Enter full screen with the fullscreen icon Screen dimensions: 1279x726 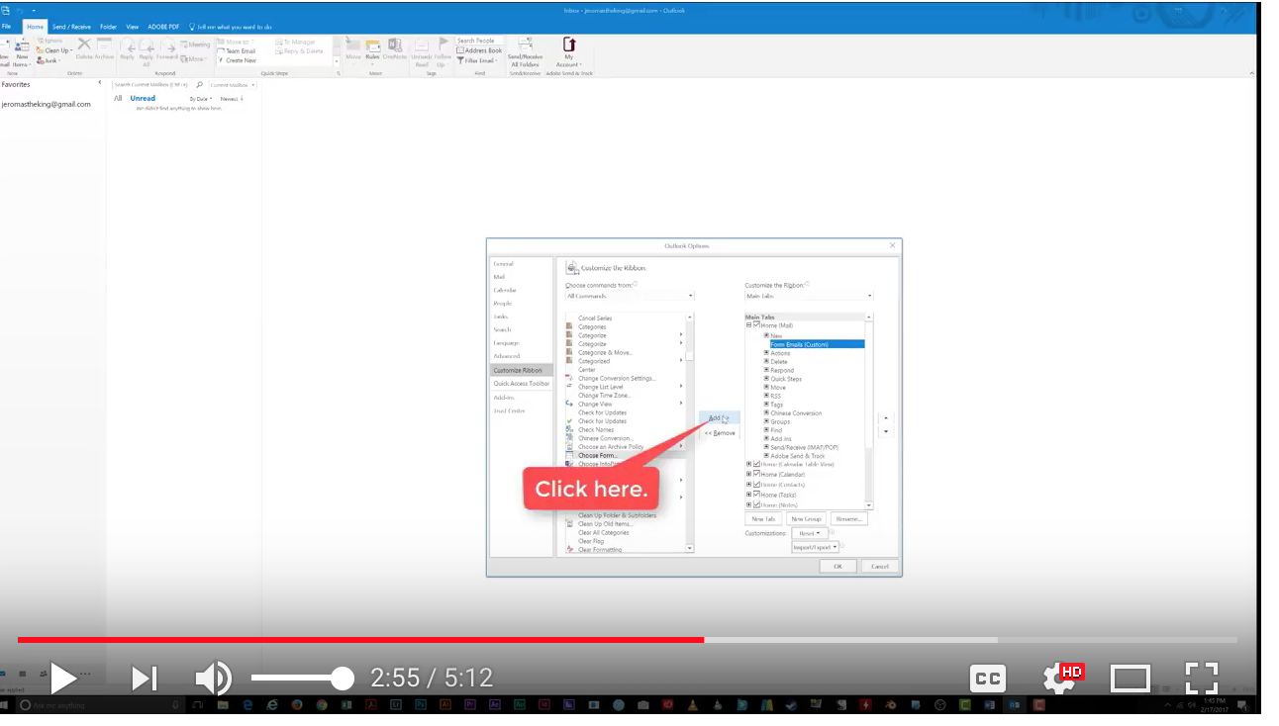coord(1201,678)
